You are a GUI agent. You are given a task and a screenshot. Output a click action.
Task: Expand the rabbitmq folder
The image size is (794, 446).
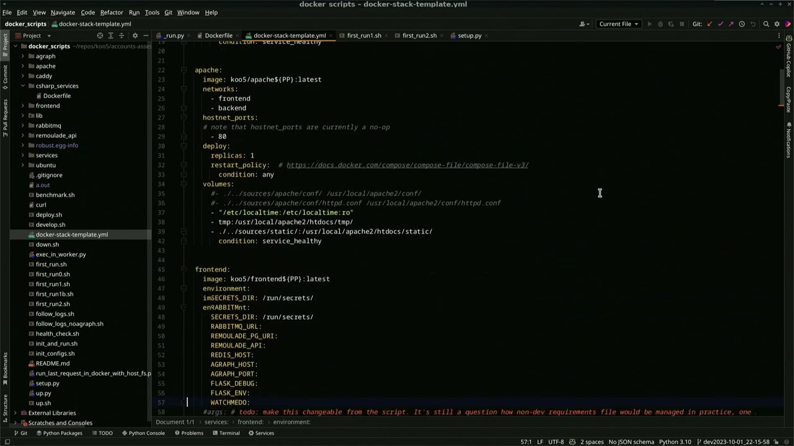click(23, 126)
